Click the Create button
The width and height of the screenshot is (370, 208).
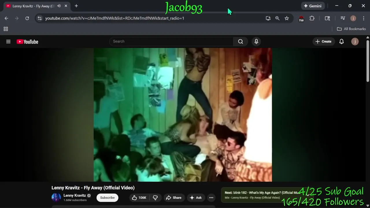coord(323,41)
